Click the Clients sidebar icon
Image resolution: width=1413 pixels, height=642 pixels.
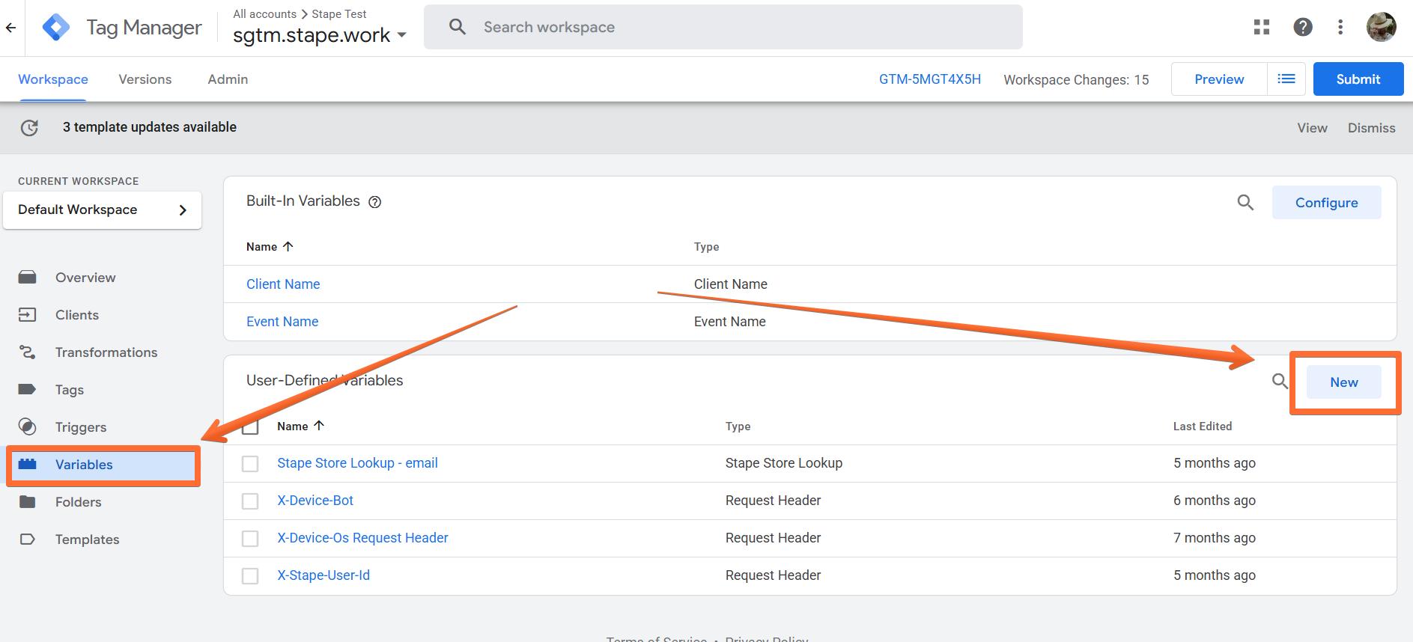[27, 315]
